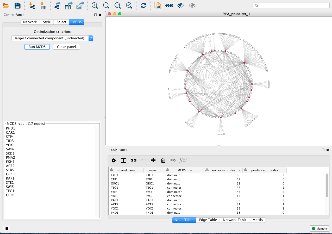Image resolution: width=332 pixels, height=234 pixels.
Task: Click the Select All Columns checkbox icon
Action: (133, 160)
